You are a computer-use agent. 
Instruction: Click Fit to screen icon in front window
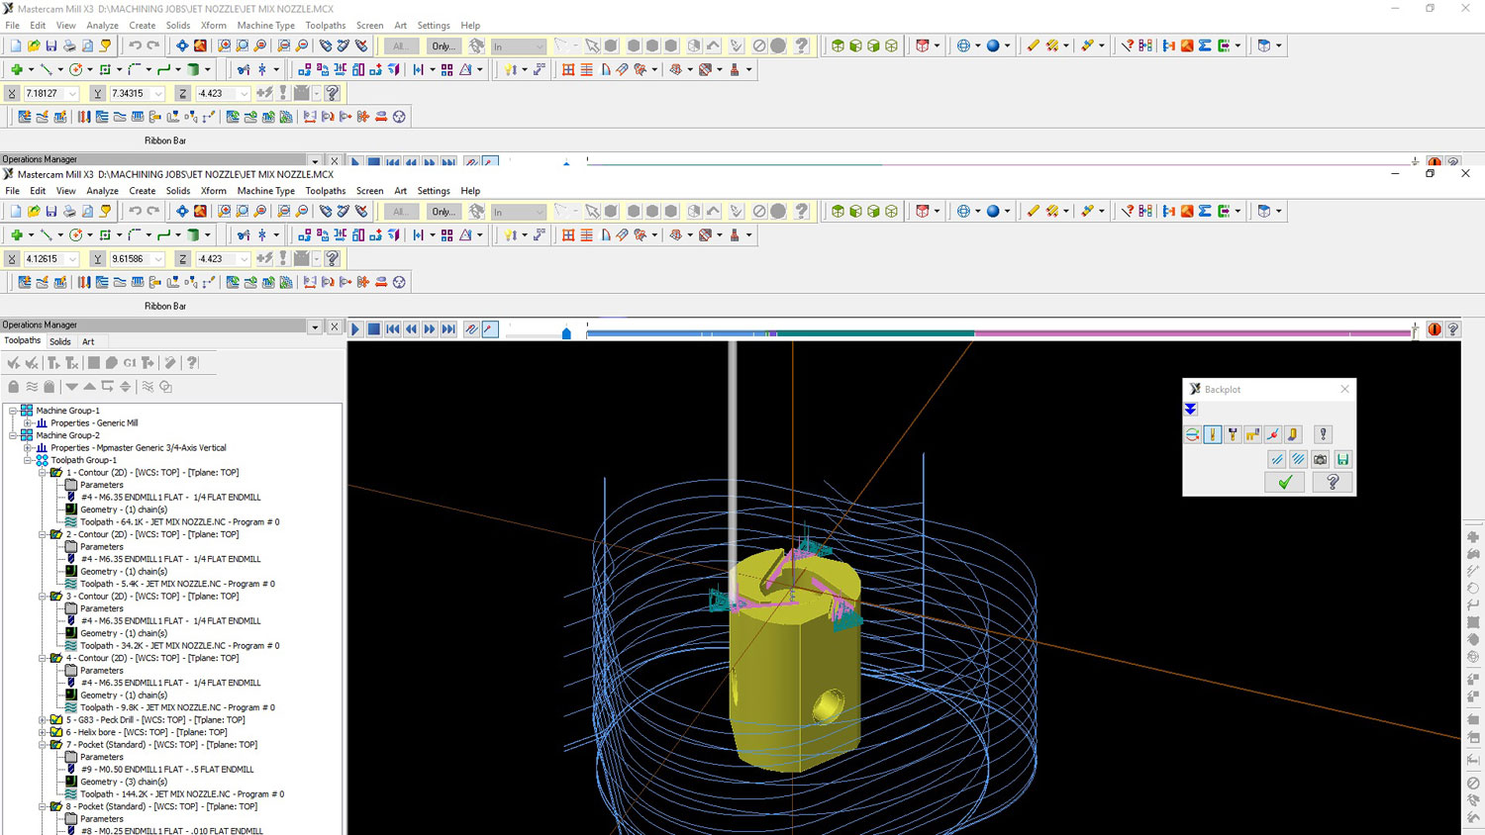[x=182, y=211]
